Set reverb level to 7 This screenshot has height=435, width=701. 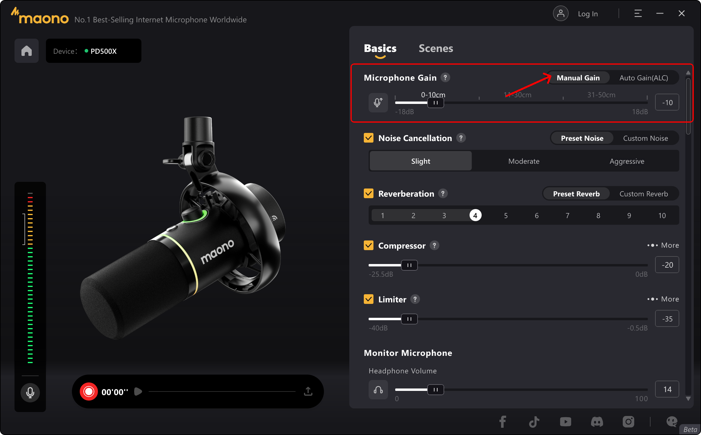click(x=567, y=215)
